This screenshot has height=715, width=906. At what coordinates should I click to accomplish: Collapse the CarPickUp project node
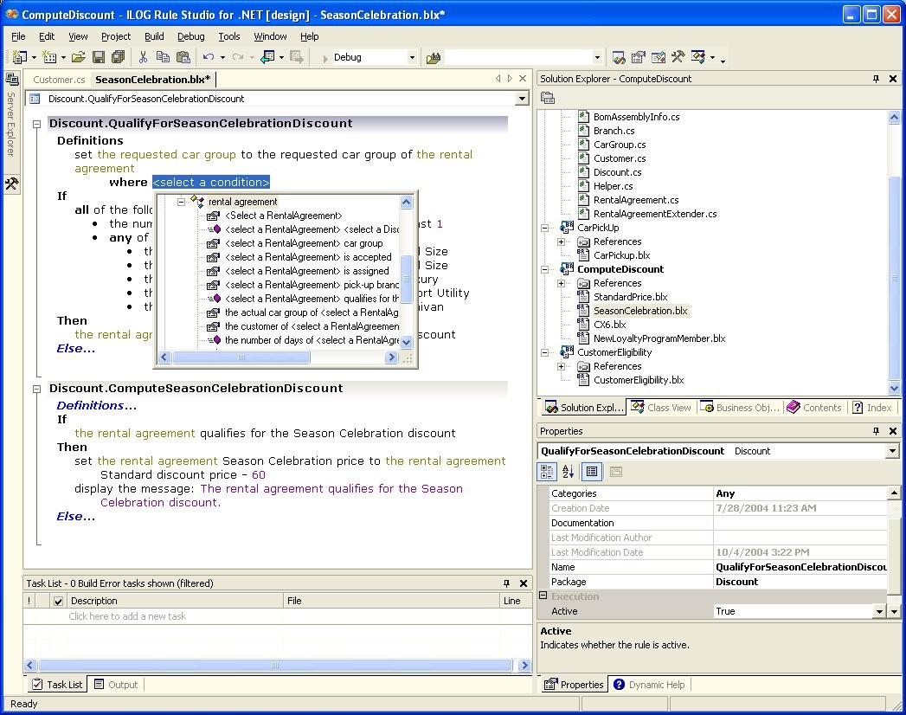[x=544, y=228]
